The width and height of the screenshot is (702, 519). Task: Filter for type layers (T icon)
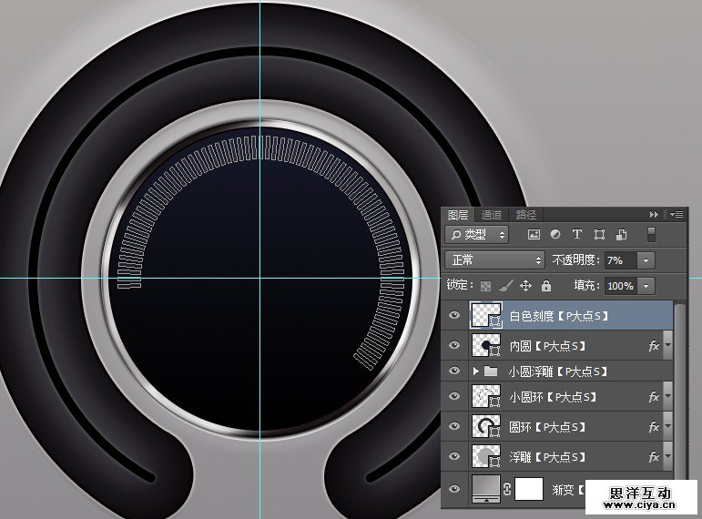pos(577,235)
